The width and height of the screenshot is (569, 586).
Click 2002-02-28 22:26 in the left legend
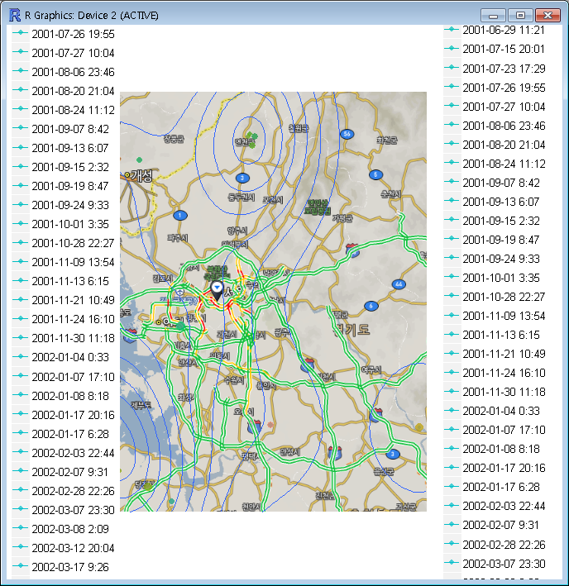tap(73, 491)
